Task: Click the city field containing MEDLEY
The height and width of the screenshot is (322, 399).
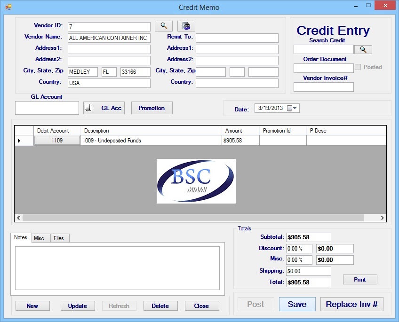Action: pyautogui.click(x=83, y=72)
